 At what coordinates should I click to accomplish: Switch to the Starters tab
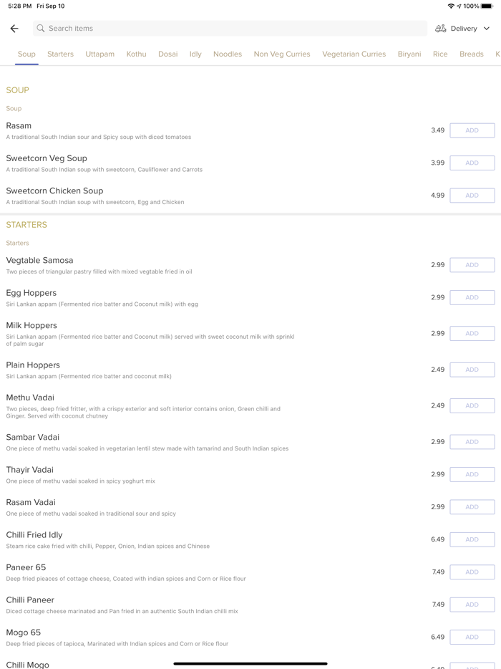[60, 54]
